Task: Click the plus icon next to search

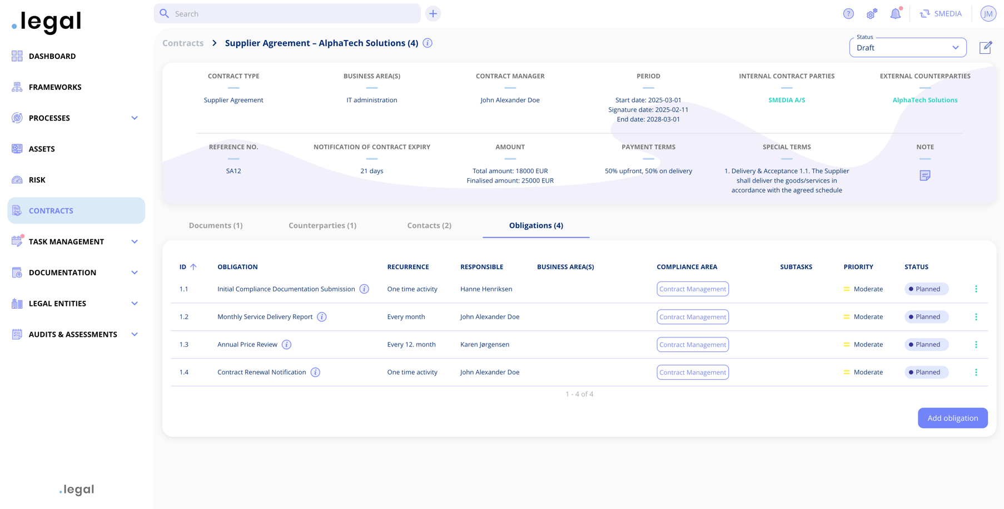Action: [433, 14]
